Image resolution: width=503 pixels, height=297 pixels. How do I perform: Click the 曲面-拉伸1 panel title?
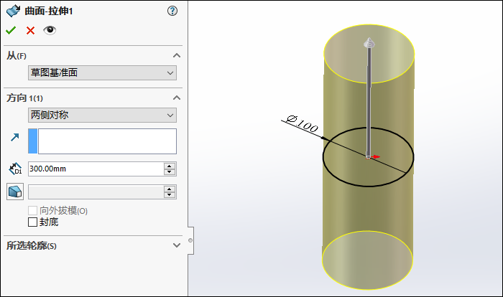tap(49, 11)
